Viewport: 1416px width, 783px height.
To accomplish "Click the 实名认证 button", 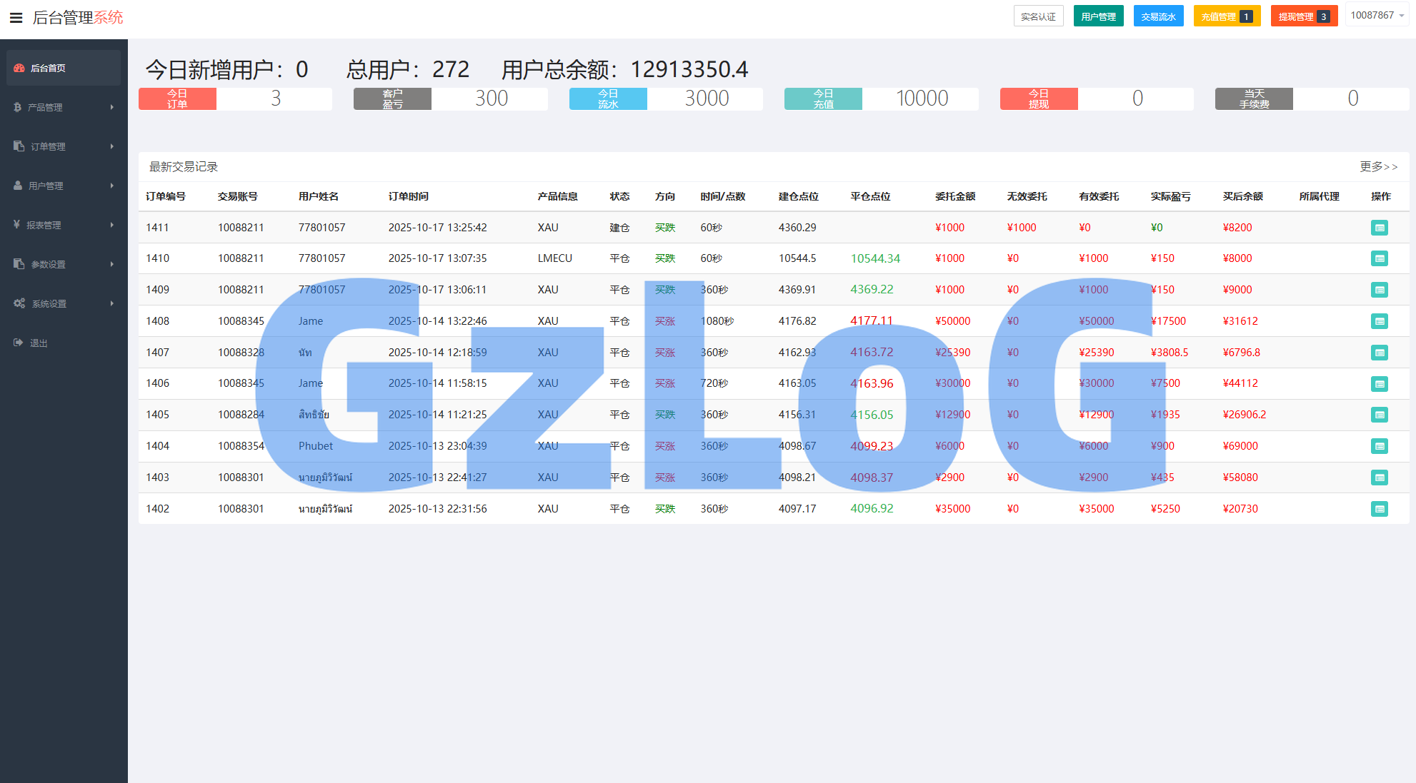I will click(1038, 16).
